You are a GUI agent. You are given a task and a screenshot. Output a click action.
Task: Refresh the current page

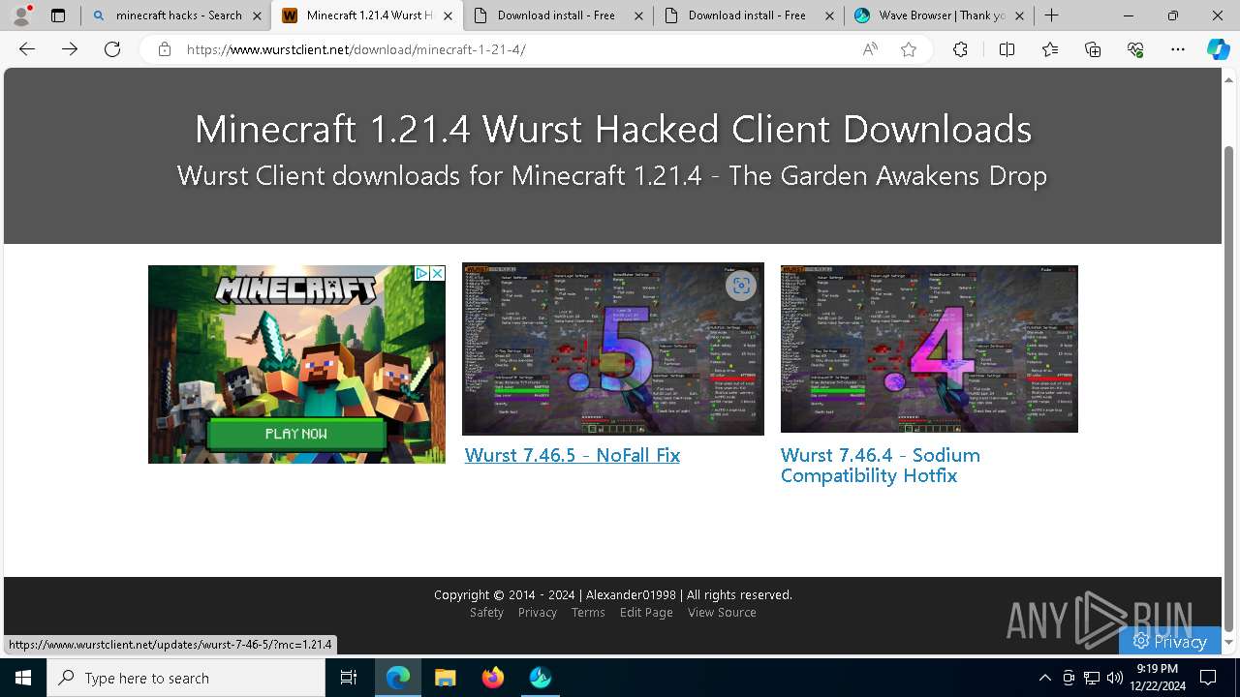click(x=112, y=49)
